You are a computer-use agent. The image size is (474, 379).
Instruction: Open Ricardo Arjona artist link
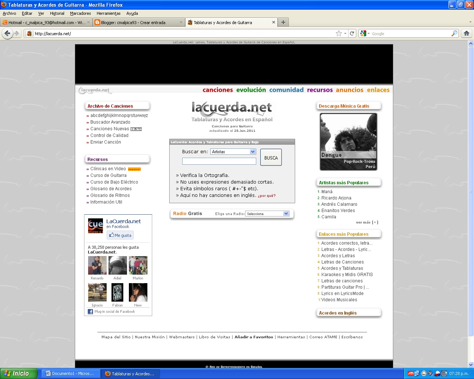(336, 198)
